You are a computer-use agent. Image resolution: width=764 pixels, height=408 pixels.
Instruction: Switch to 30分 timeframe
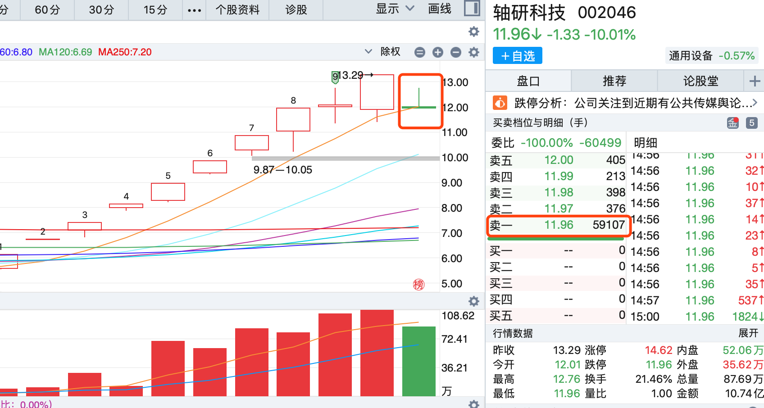tap(101, 10)
